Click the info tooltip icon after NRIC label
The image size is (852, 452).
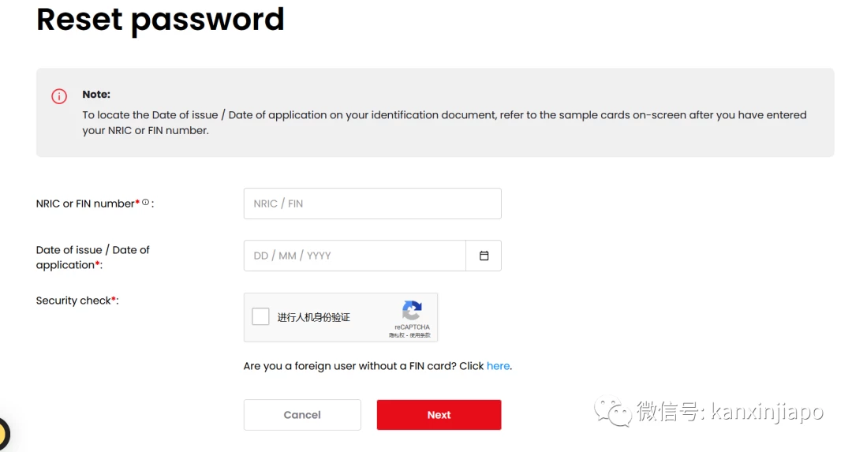point(146,202)
